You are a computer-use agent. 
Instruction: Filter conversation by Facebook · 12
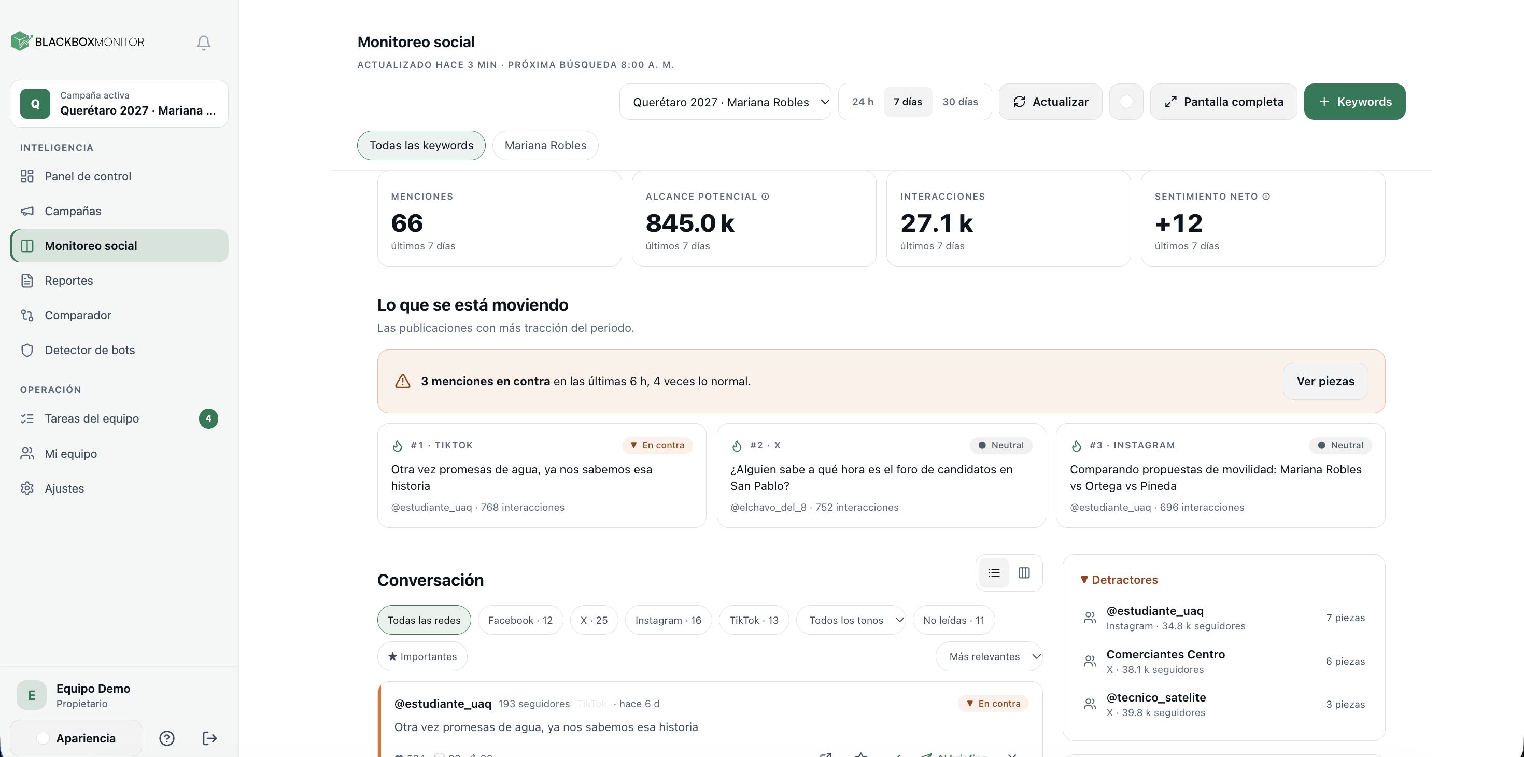[520, 620]
